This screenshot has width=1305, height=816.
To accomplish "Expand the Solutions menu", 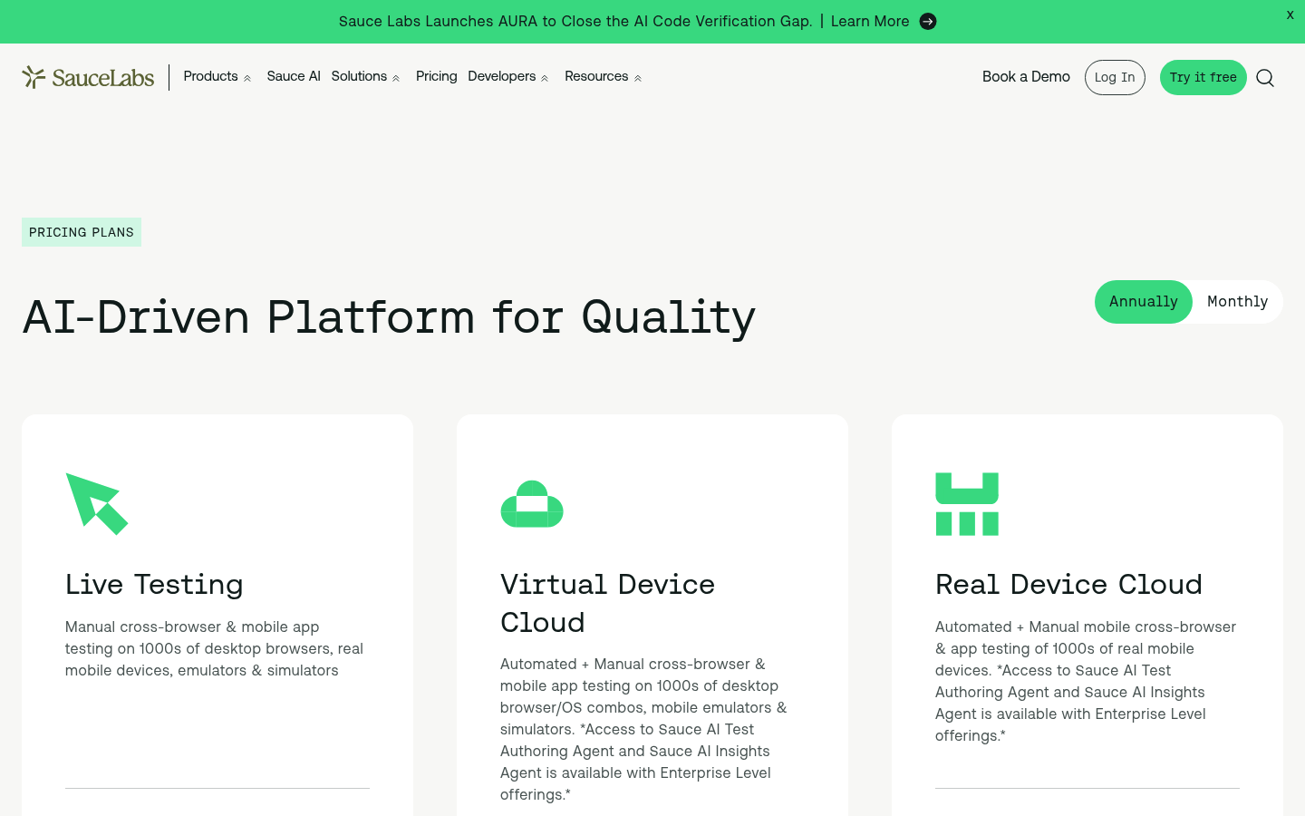I will pyautogui.click(x=365, y=77).
